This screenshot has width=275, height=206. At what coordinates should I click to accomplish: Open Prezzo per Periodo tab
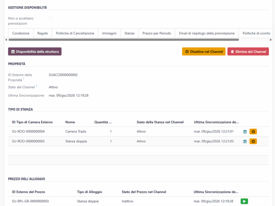click(157, 33)
